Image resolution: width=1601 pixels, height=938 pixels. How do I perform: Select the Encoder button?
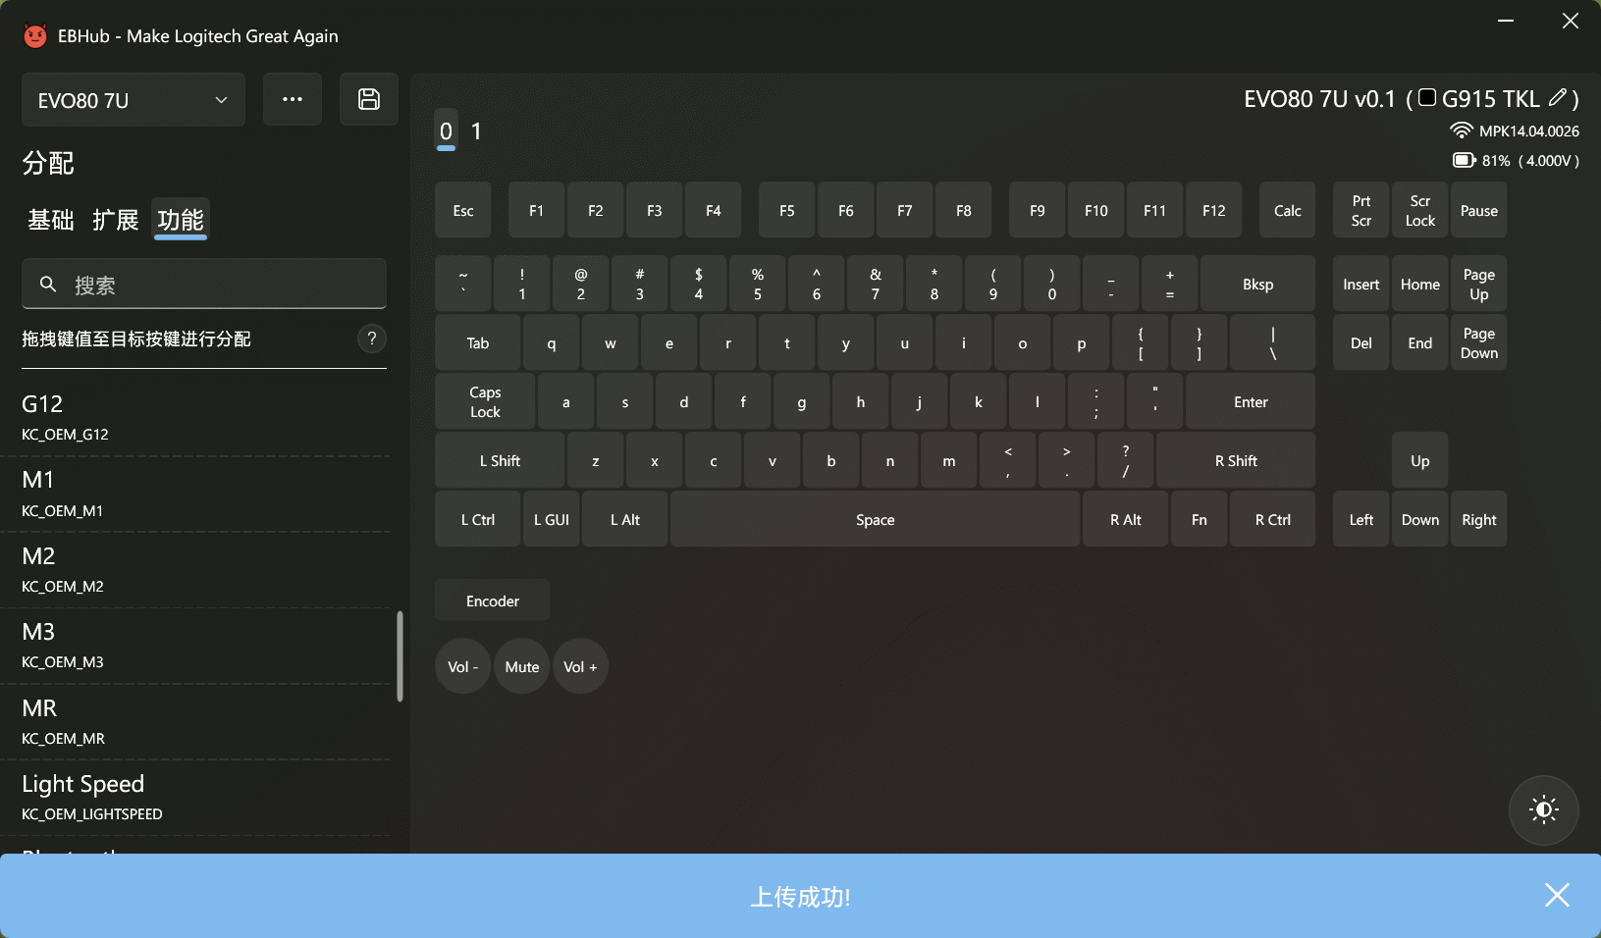(493, 600)
